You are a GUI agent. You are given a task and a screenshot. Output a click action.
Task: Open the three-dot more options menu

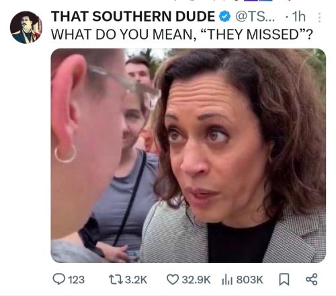click(320, 17)
